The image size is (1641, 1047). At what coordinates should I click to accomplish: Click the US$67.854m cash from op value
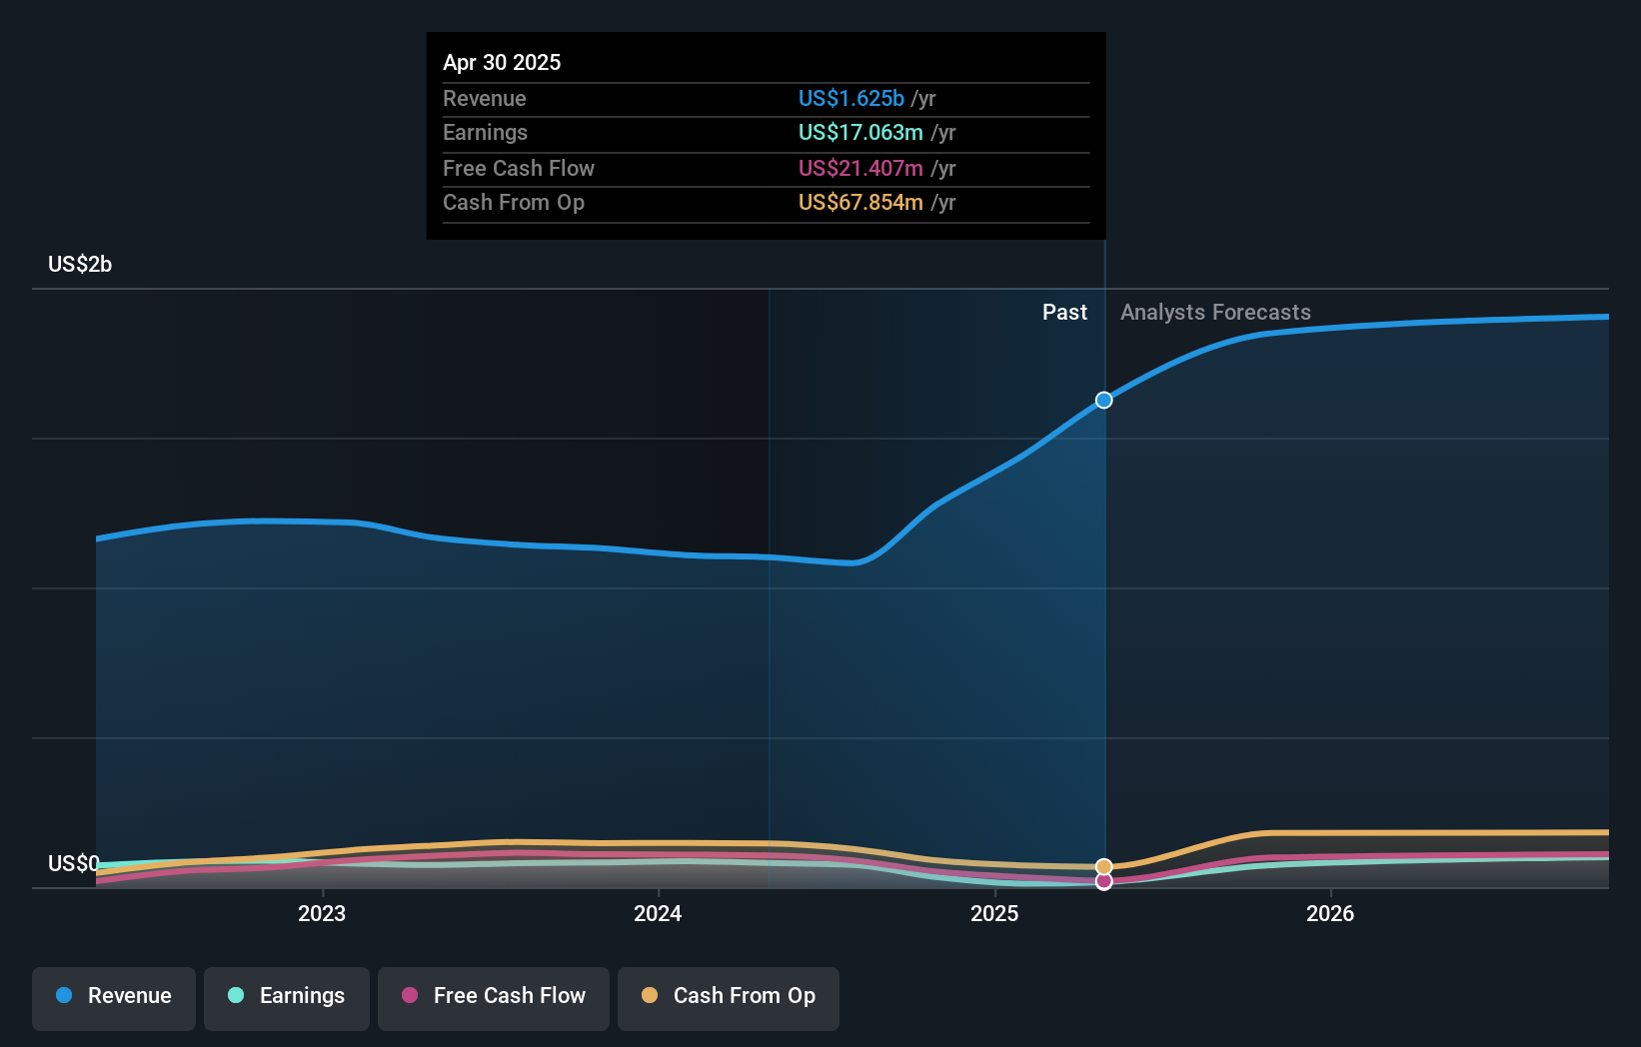[x=860, y=202]
